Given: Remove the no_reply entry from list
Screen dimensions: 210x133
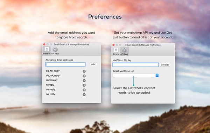Looking at the screenshot, I should tap(84, 94).
